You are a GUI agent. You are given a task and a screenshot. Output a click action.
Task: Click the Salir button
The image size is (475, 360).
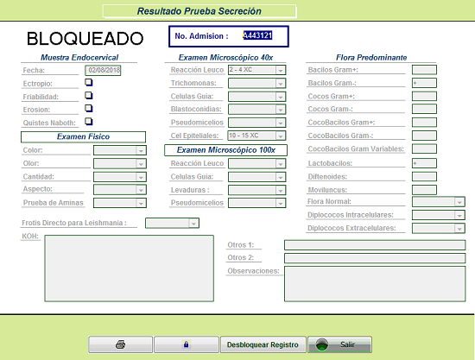click(339, 344)
